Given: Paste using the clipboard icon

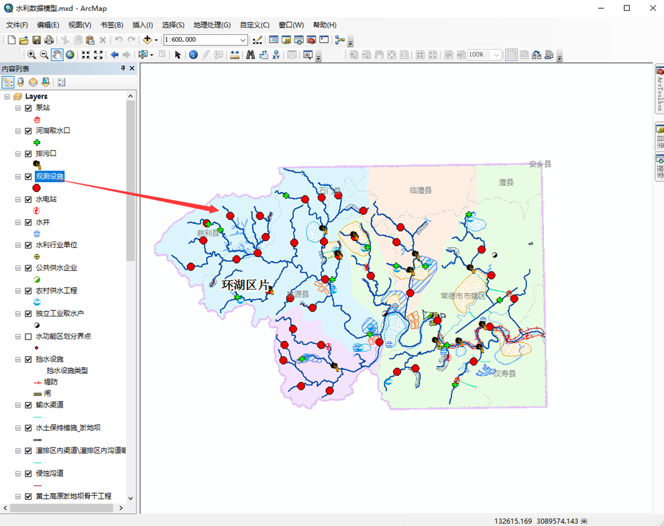Looking at the screenshot, I should pyautogui.click(x=90, y=40).
